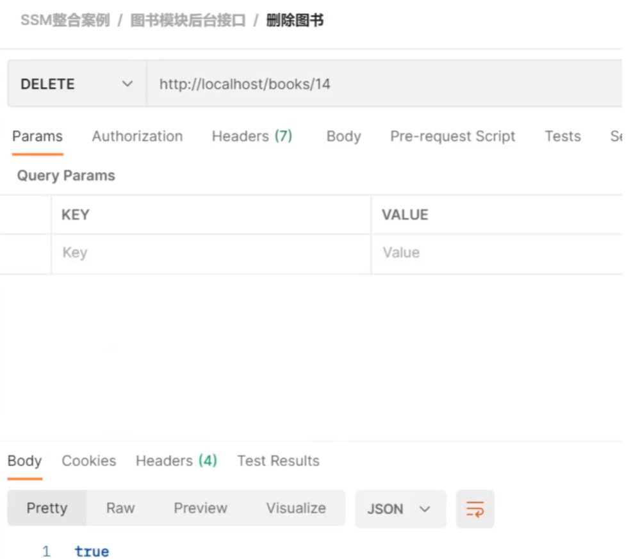View response Cookies
The image size is (631, 559).
88,460
